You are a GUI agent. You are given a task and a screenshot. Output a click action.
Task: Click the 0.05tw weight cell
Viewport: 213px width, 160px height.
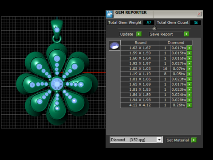click(x=179, y=74)
